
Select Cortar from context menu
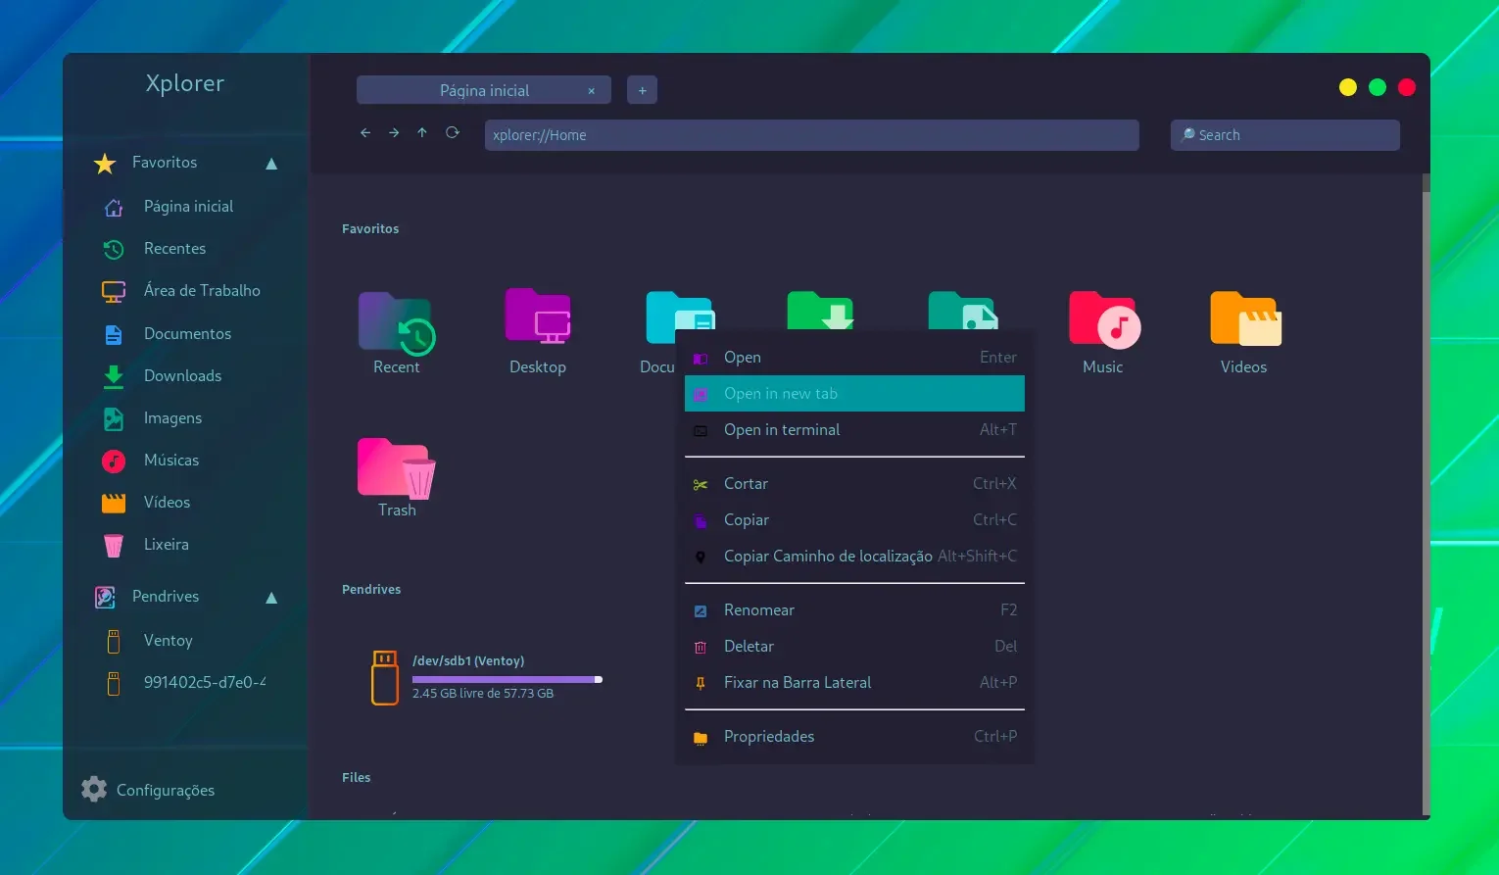click(x=854, y=484)
